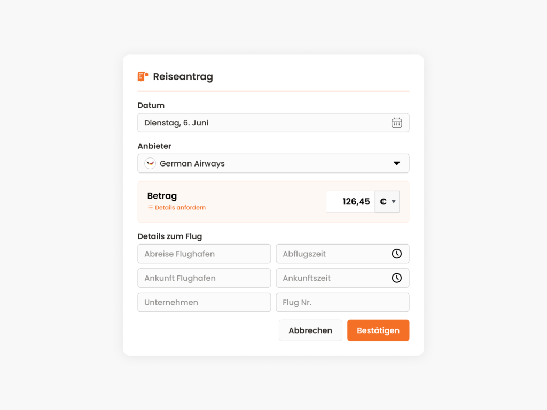Follow the Details anfordern link
The height and width of the screenshot is (410, 547).
click(x=180, y=208)
